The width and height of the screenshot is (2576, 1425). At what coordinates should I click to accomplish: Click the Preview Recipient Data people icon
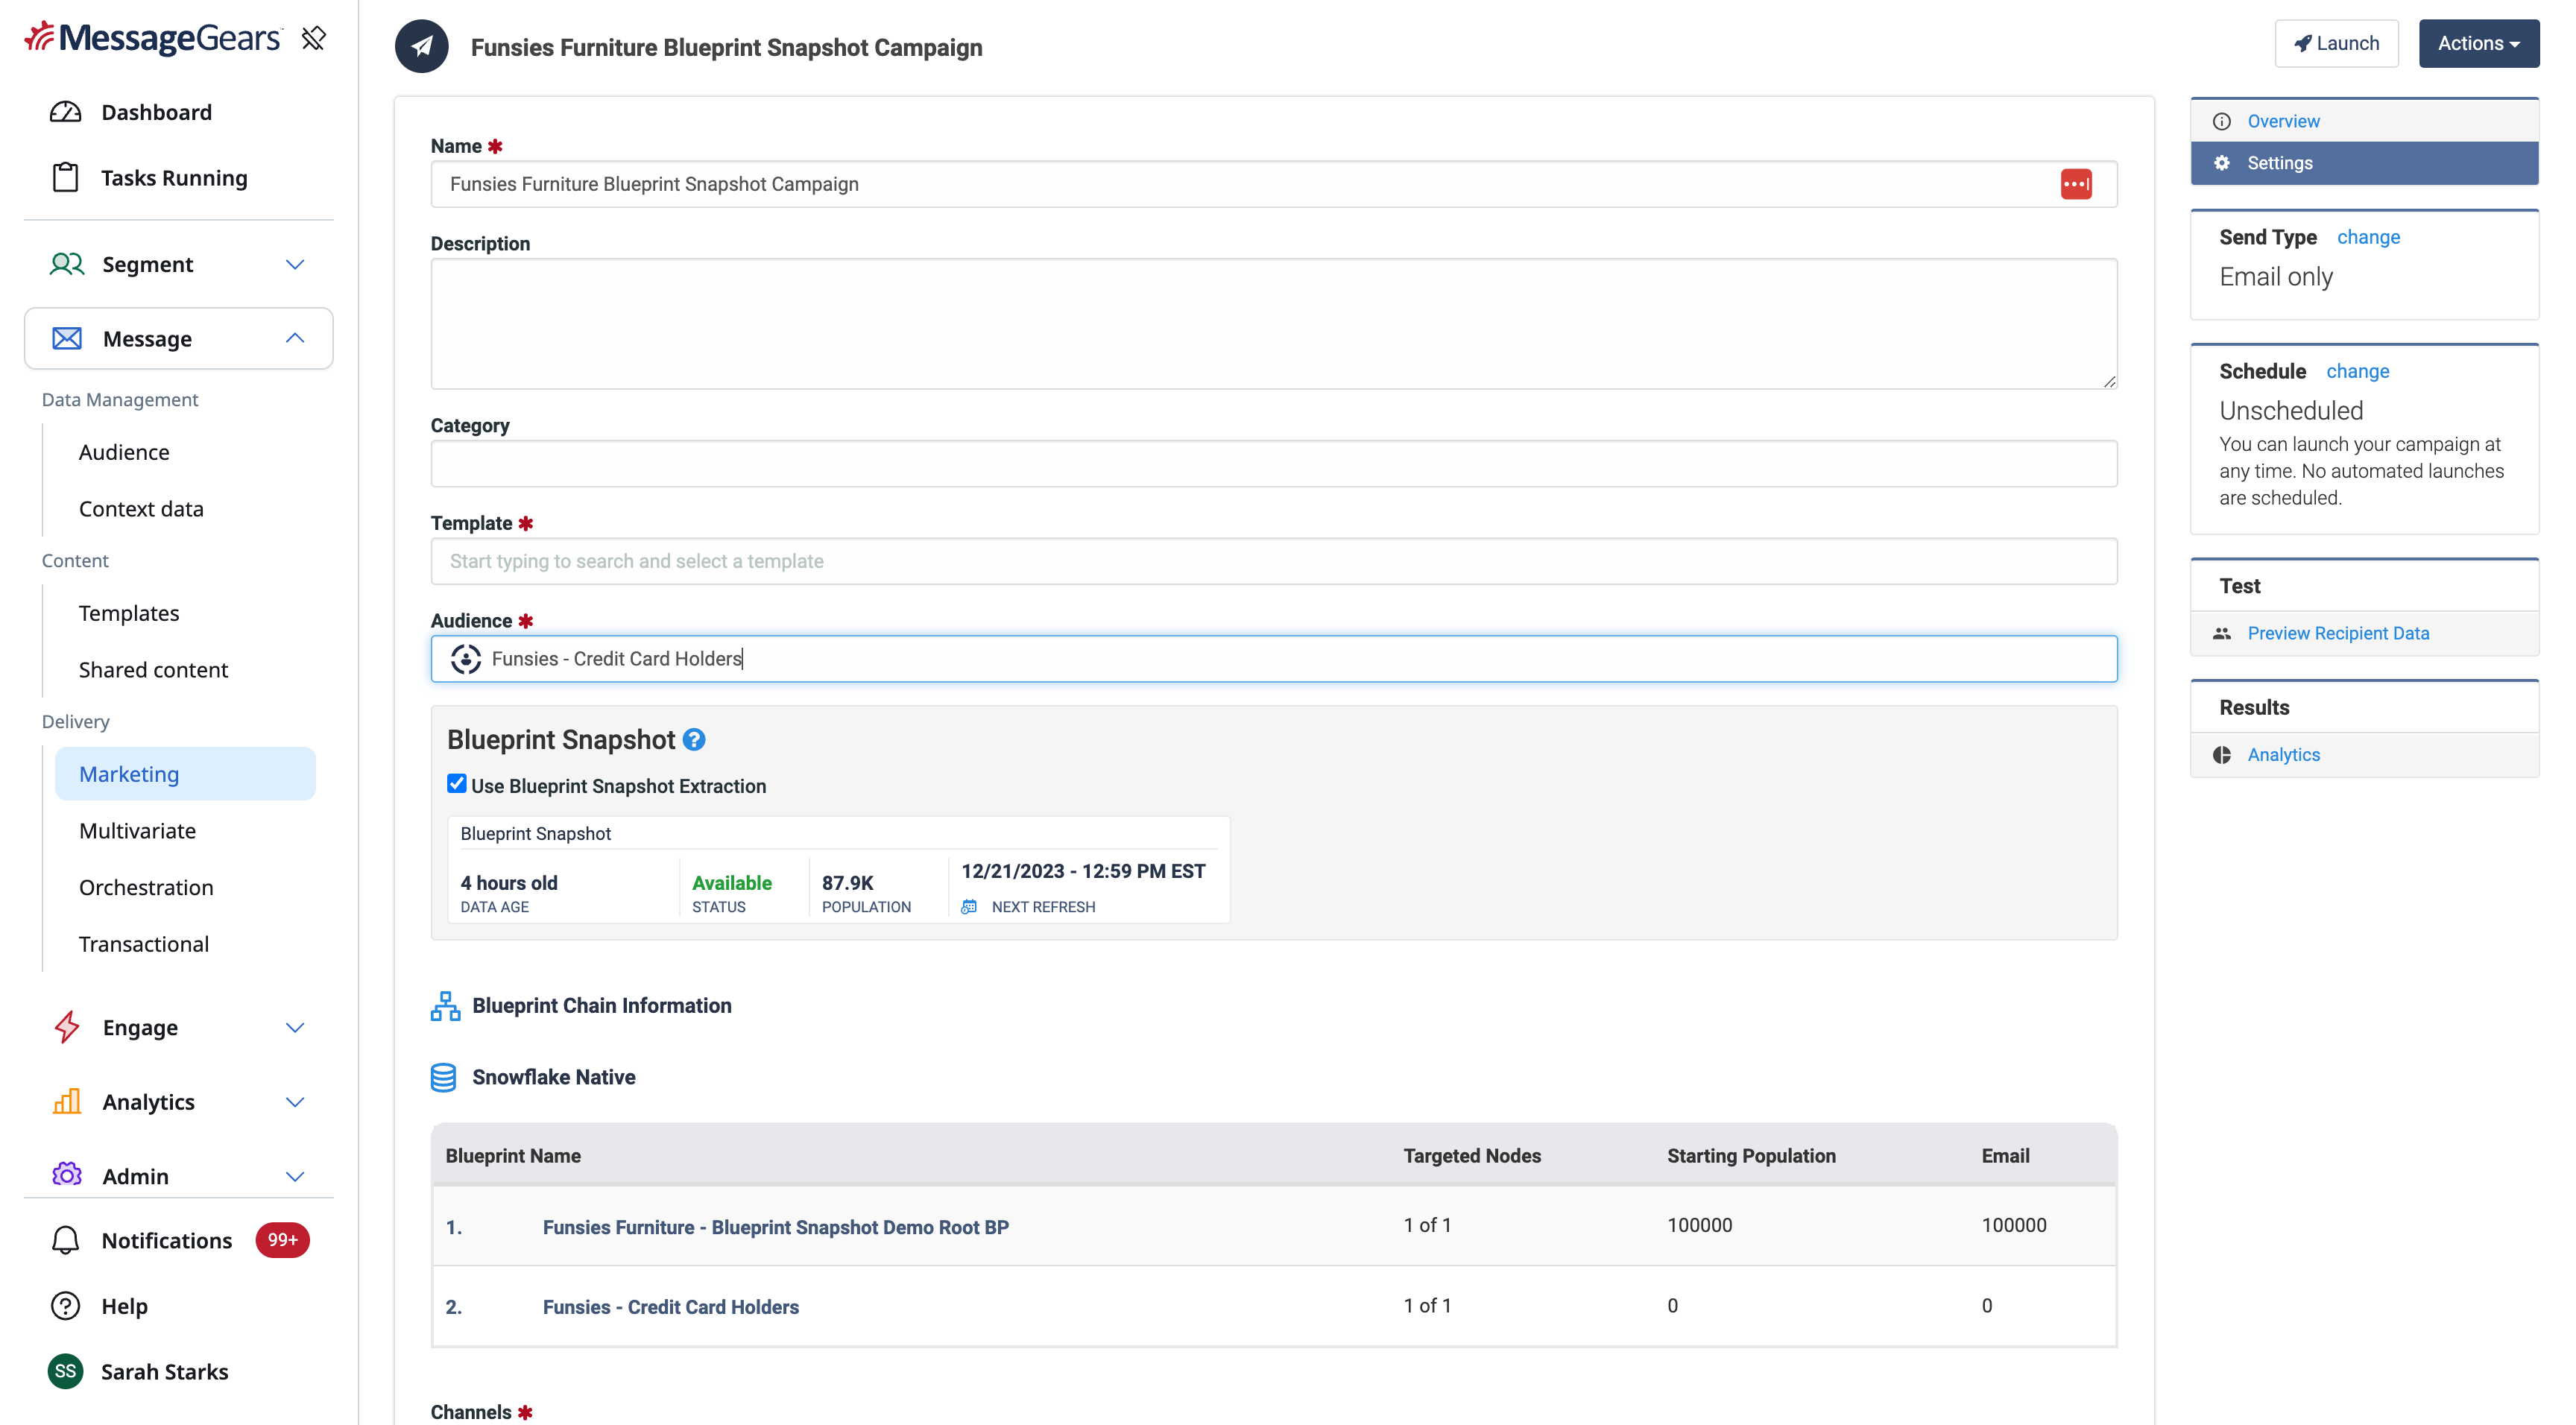click(2222, 634)
